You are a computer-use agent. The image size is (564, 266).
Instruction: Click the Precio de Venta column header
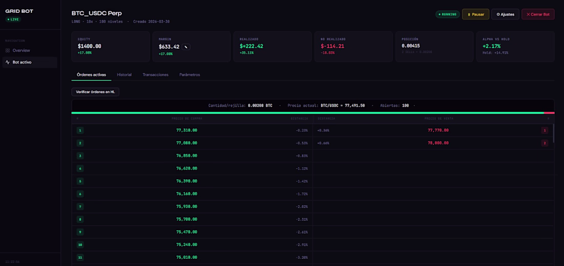438,118
